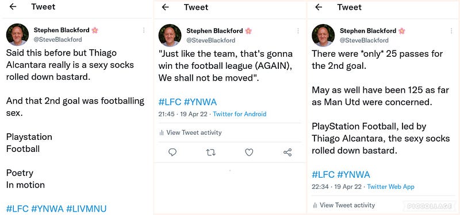View Tweet activity on third tweet
460x215 pixels.
[344, 205]
